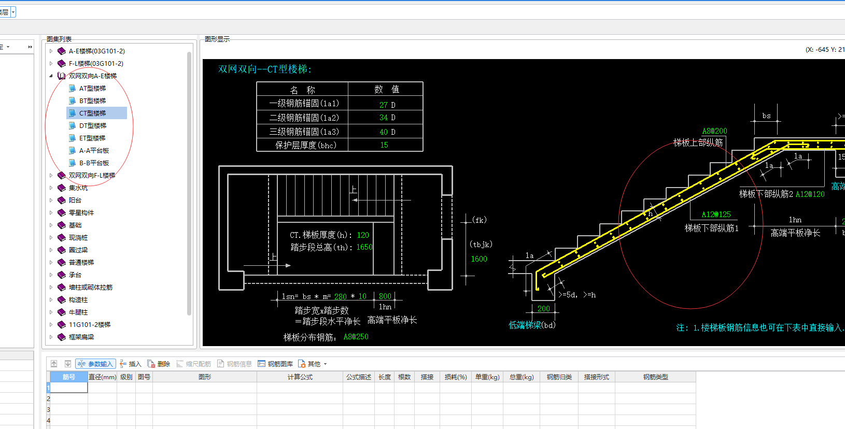
Task: Select the BT型楼梯 page icon
Action: [73, 101]
